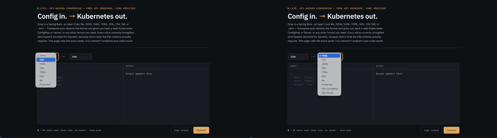Pick YAML in the input-format list
Viewport: 497px width, 138px height.
click(x=46, y=64)
